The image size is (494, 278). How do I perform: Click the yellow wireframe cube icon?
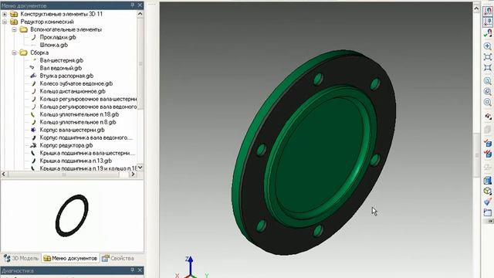(x=487, y=191)
